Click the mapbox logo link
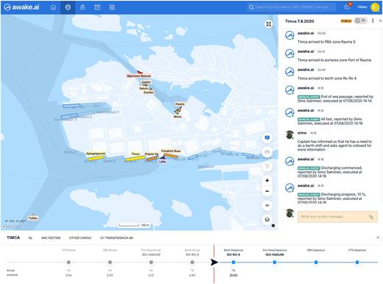The width and height of the screenshot is (383, 284). (x=11, y=226)
